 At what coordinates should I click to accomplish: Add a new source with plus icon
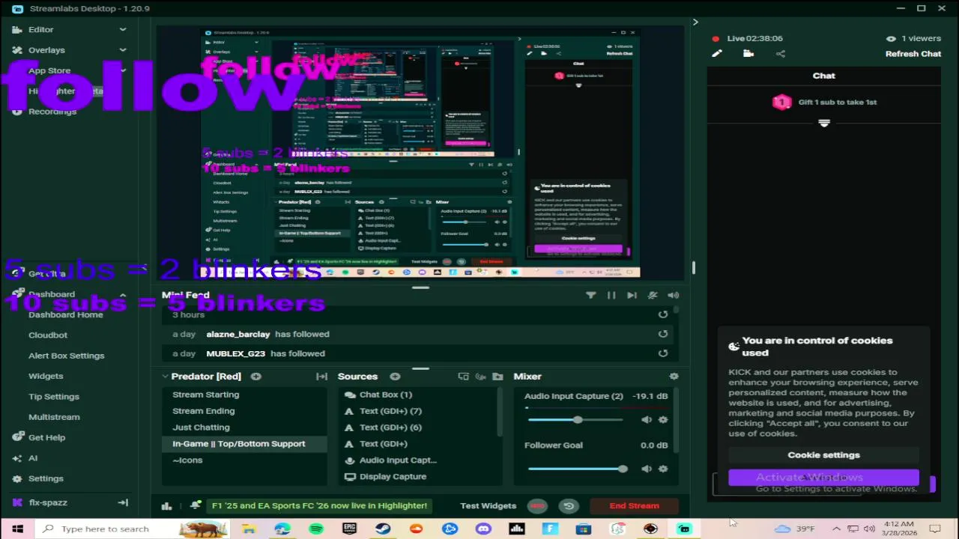point(395,377)
